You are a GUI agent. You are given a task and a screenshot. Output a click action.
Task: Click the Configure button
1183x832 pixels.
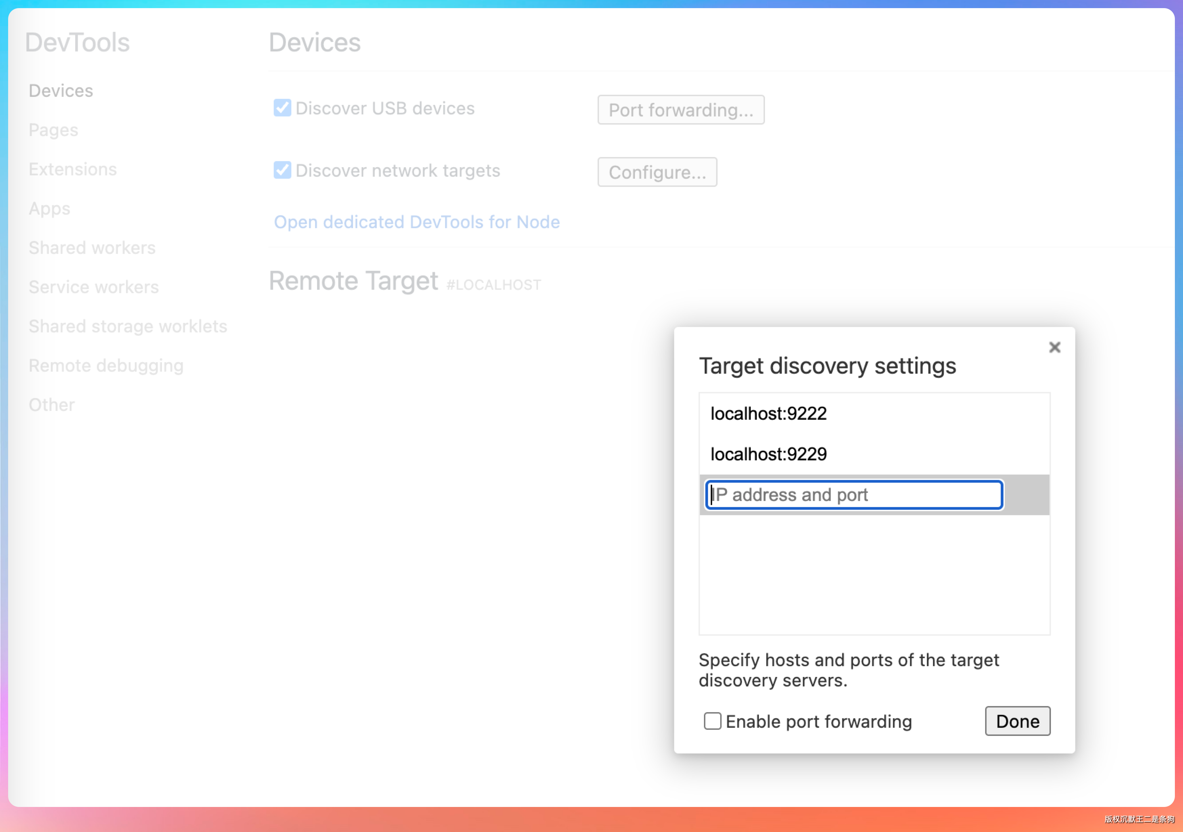point(657,172)
